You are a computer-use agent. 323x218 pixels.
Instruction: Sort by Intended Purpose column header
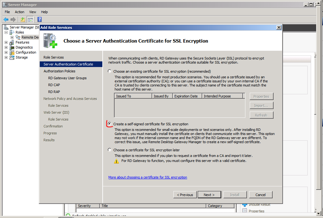tap(222, 96)
